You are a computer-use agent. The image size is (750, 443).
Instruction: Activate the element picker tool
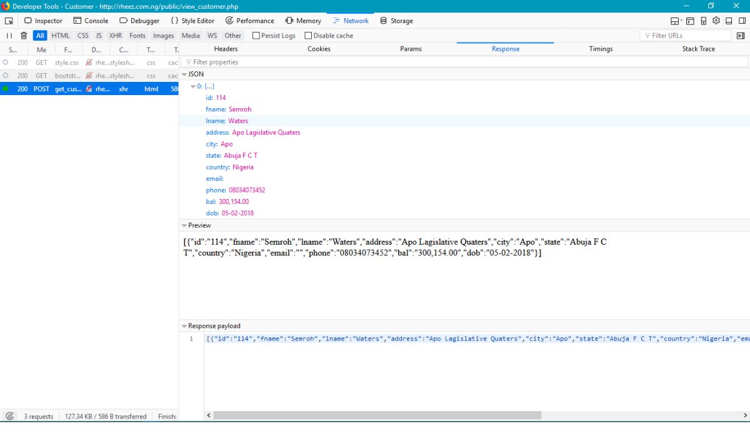click(9, 21)
